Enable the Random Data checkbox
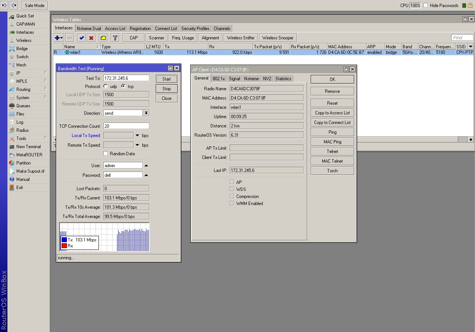 pyautogui.click(x=106, y=154)
